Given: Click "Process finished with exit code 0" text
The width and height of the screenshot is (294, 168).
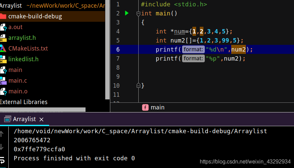Looking at the screenshot, I should coord(74,158).
